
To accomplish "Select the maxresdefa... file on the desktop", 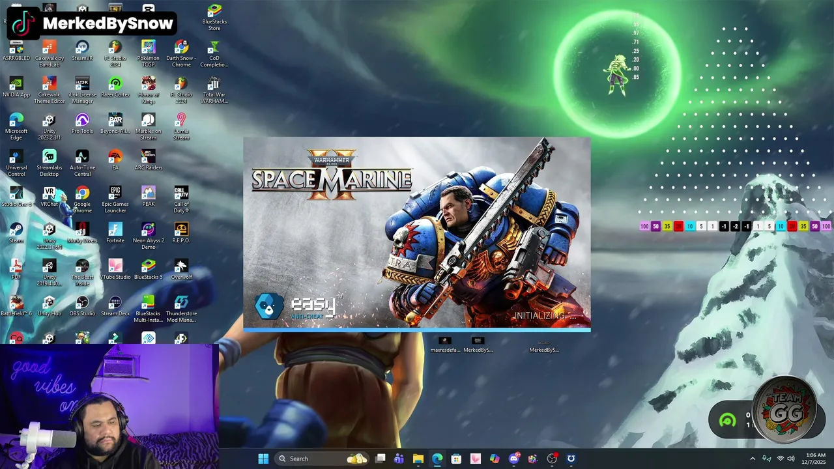I will 445,345.
